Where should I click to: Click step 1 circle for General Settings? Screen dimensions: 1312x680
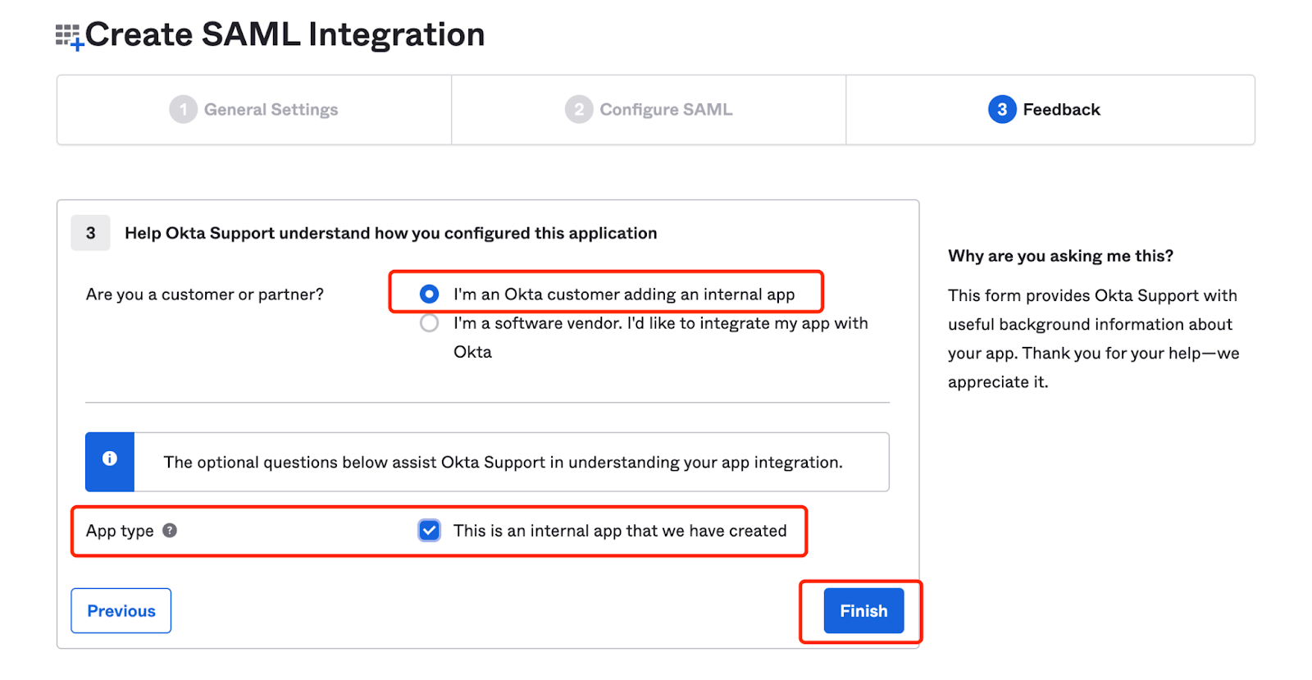[x=183, y=109]
